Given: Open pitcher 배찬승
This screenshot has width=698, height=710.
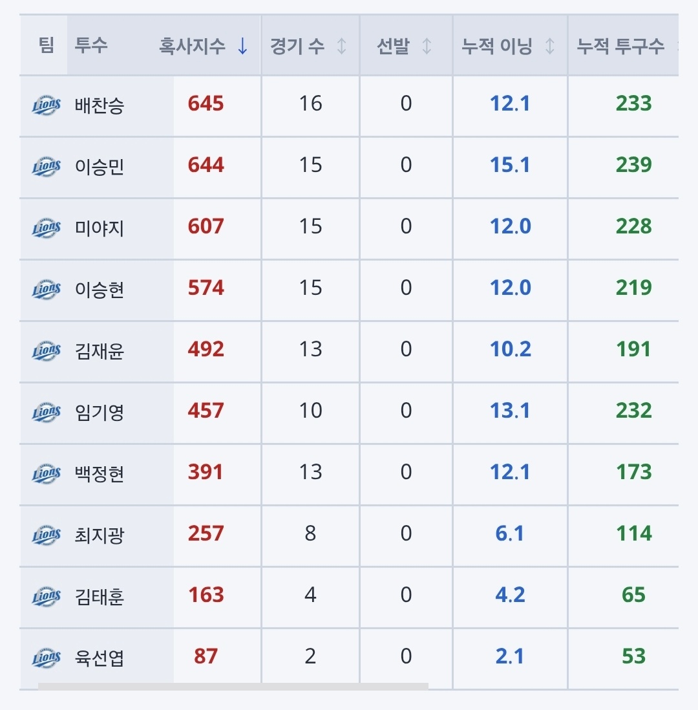Looking at the screenshot, I should [100, 105].
